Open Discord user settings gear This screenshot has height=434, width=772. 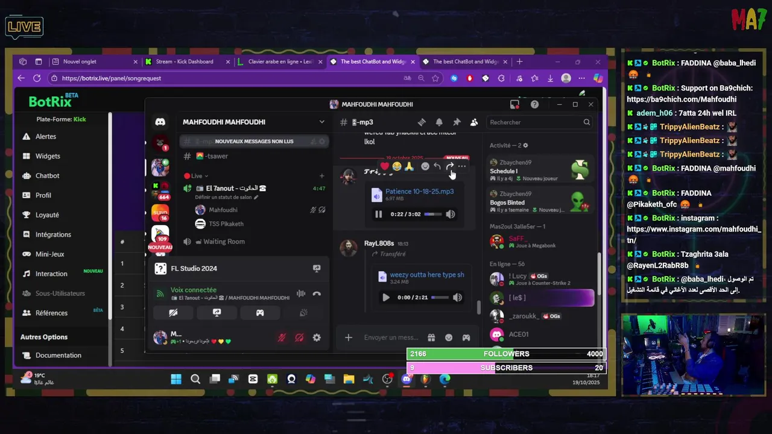click(x=317, y=338)
